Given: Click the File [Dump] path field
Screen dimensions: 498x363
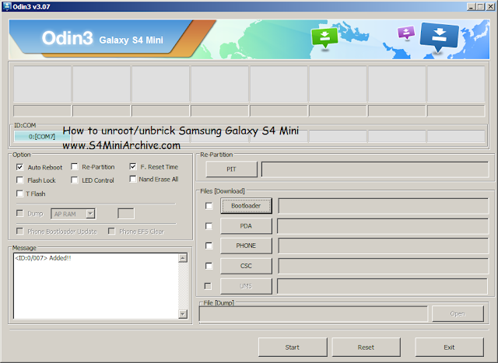Looking at the screenshot, I should click(314, 314).
